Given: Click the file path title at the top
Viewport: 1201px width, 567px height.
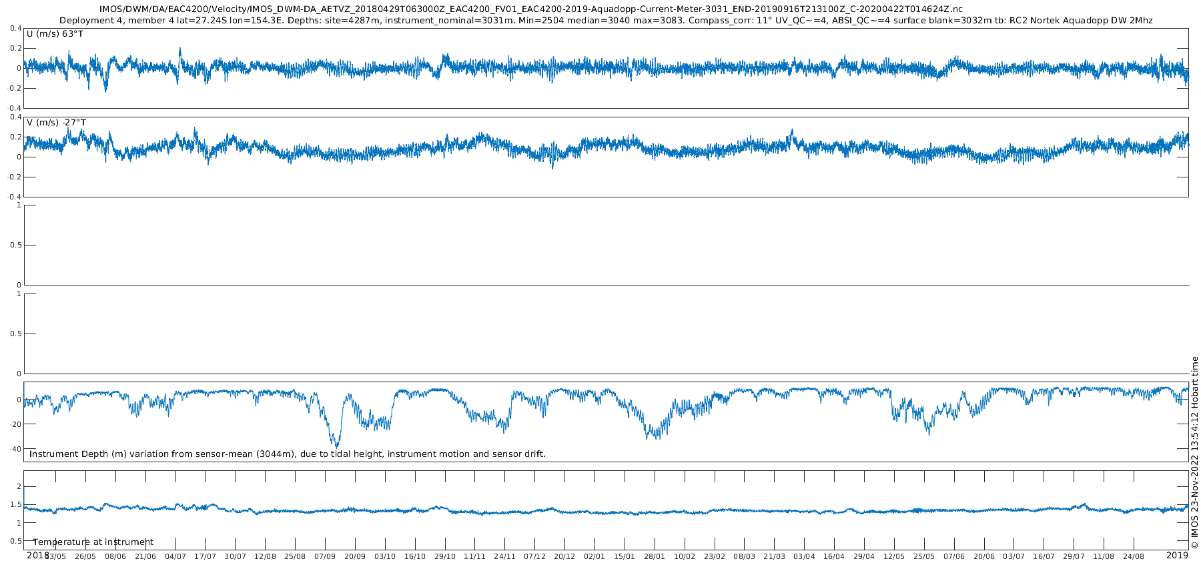Looking at the screenshot, I should (530, 9).
